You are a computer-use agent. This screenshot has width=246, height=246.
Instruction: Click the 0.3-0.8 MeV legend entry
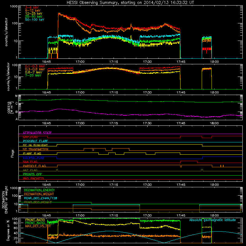(35, 69)
